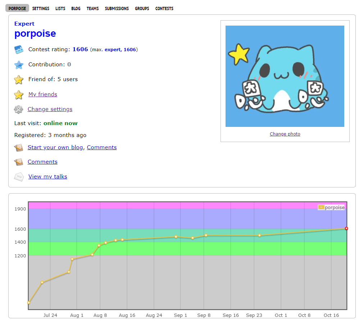Click the Sep 23 date axis label

[x=254, y=315]
